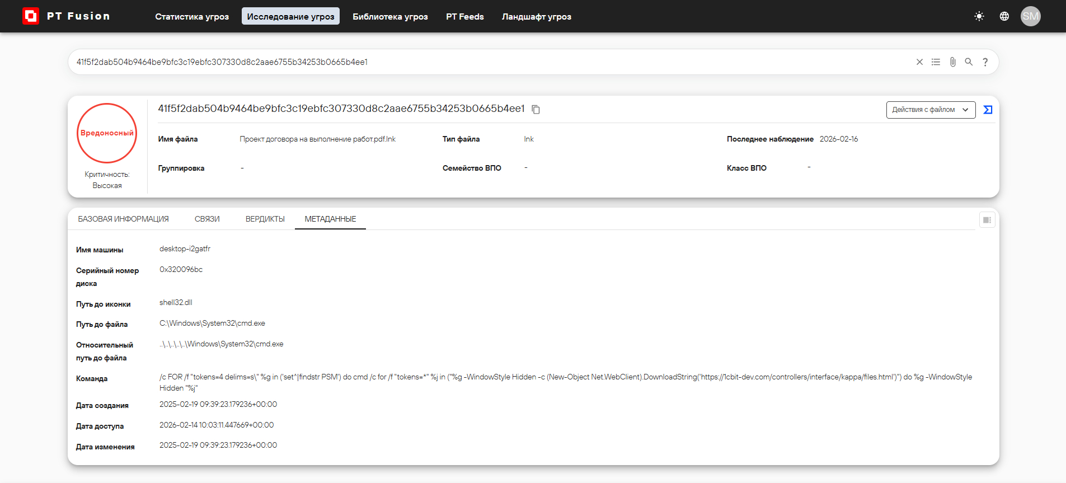Open the 'ВЕРДИКТЫ' tab
Screen dimensions: 1066x483
coord(265,219)
